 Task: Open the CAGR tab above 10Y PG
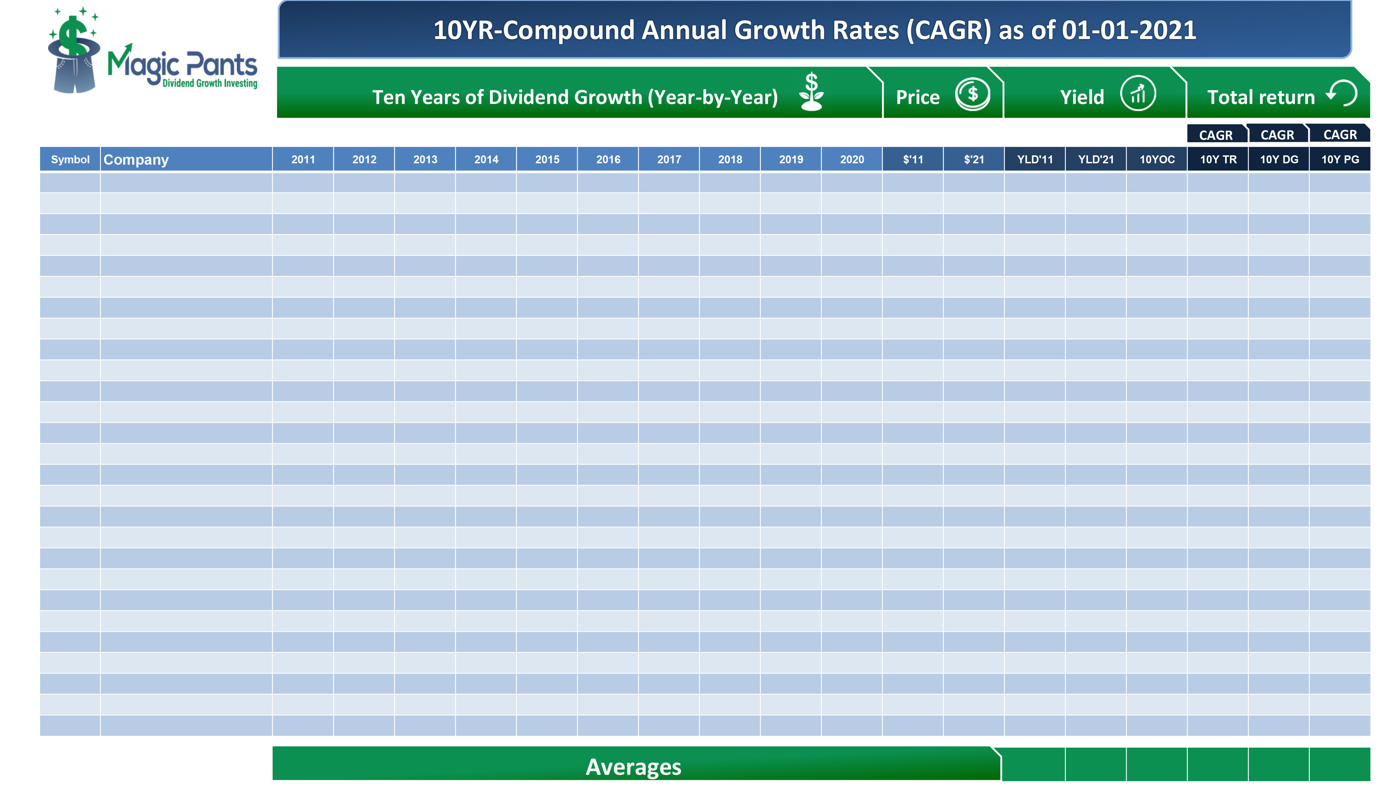click(x=1339, y=134)
